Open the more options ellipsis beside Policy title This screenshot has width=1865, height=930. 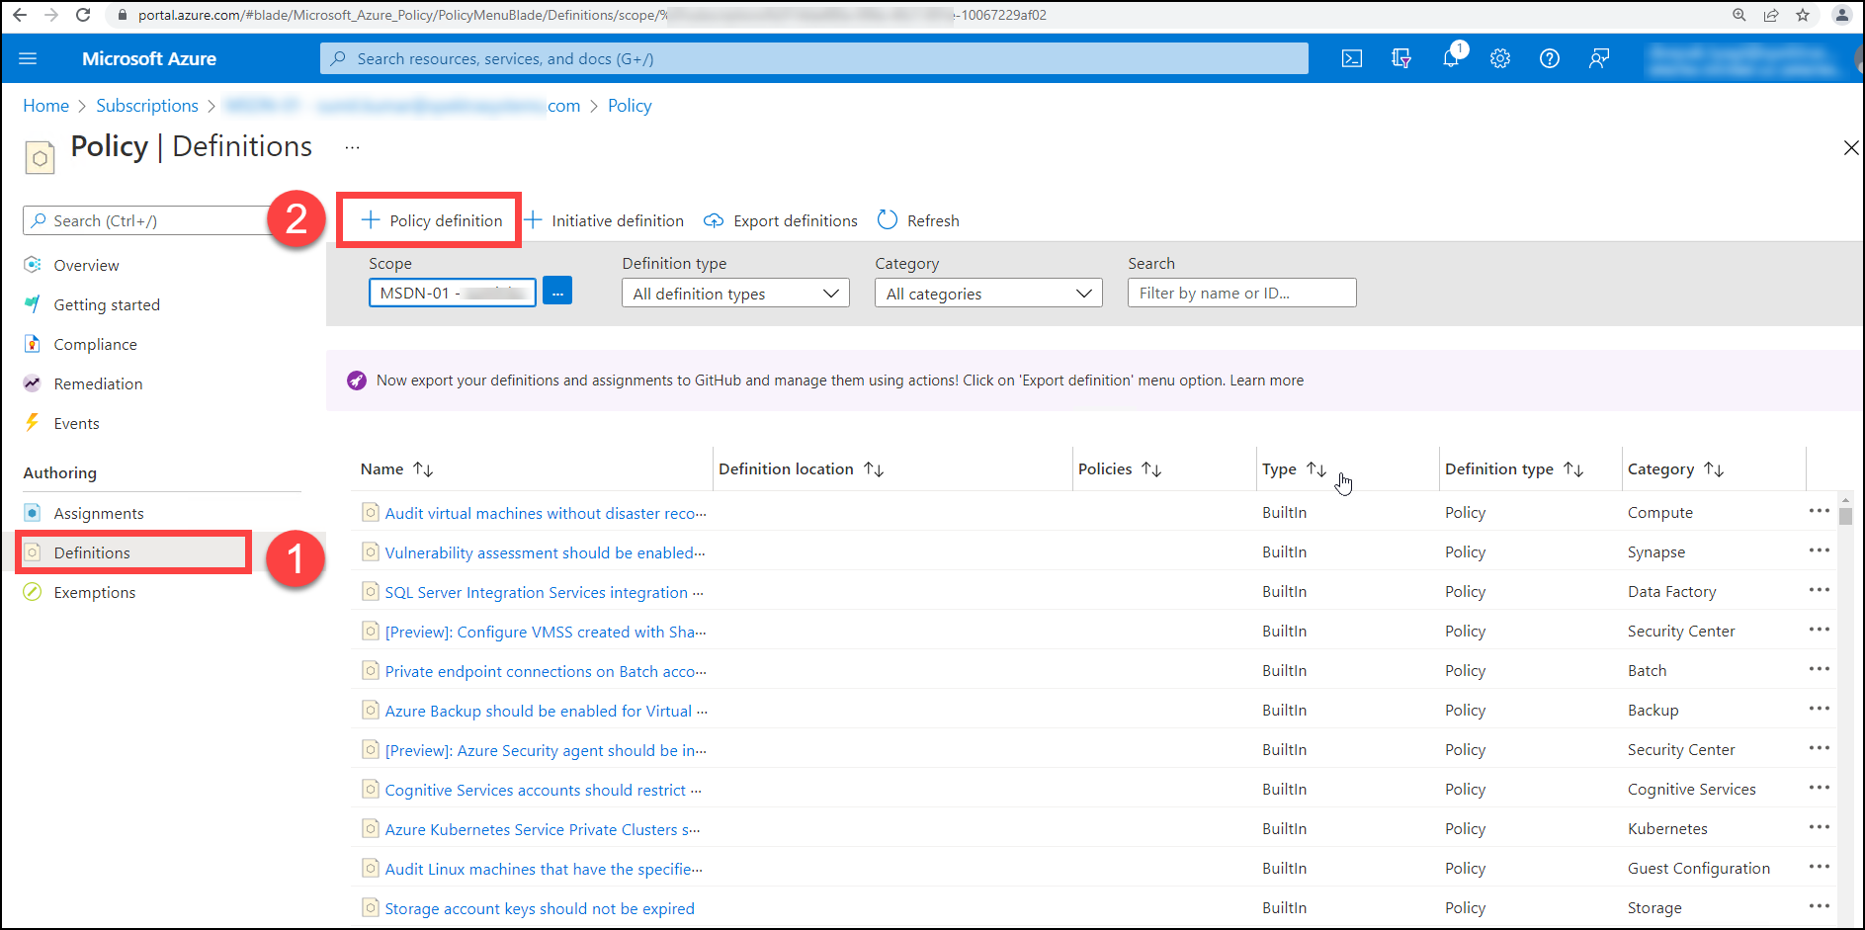352,147
